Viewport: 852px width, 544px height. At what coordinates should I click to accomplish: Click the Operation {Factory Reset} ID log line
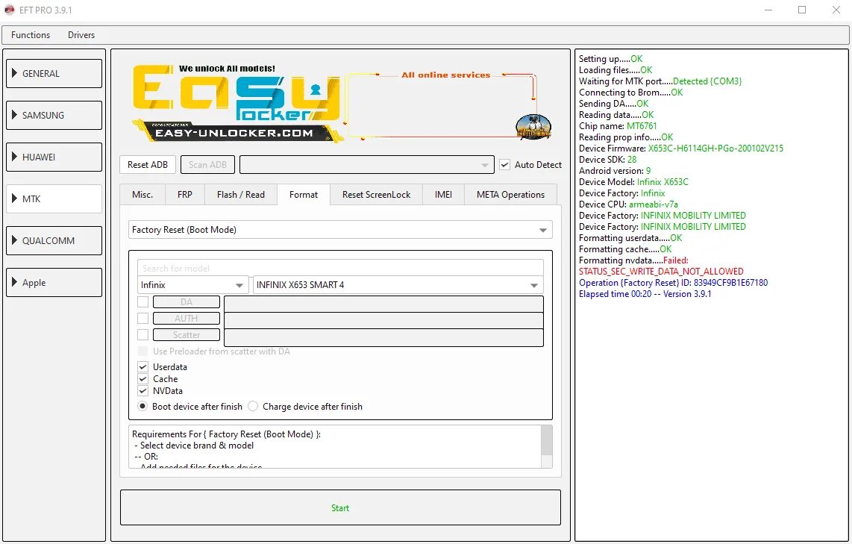[673, 283]
